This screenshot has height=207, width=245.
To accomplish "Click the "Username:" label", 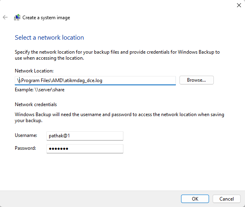I will pyautogui.click(x=26, y=136).
